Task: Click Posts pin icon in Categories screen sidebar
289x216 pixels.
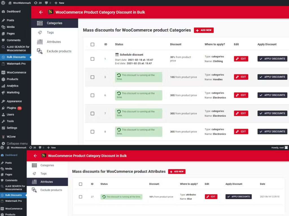Action: click(x=3, y=20)
